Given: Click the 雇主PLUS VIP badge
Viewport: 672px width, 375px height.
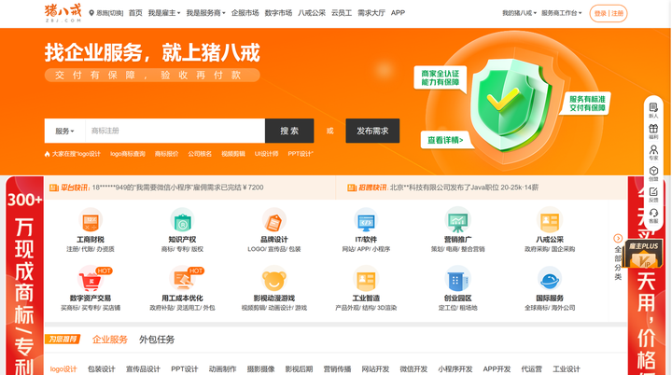Looking at the screenshot, I should click(x=644, y=254).
